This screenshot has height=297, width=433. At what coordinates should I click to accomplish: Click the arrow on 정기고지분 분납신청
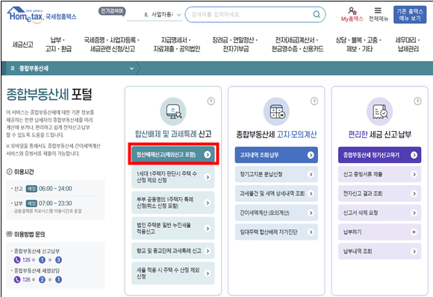(x=311, y=174)
